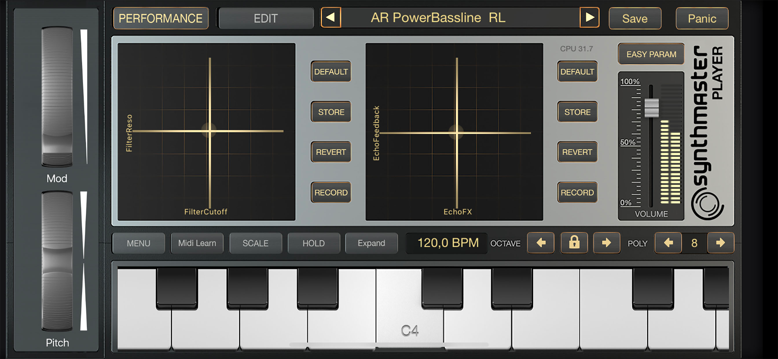
Task: Toggle the HOLD button
Action: [x=313, y=243]
